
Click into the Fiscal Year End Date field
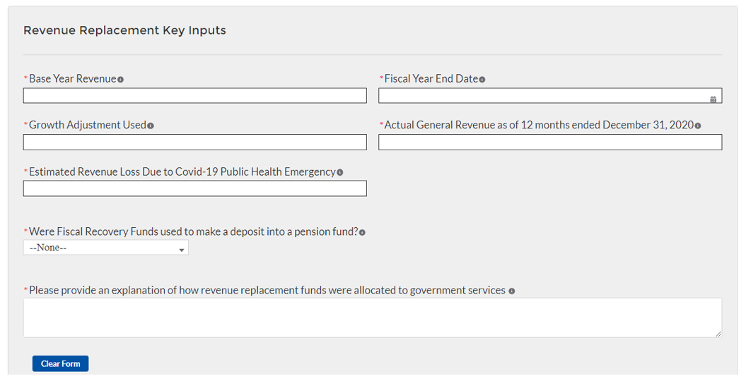click(x=541, y=96)
